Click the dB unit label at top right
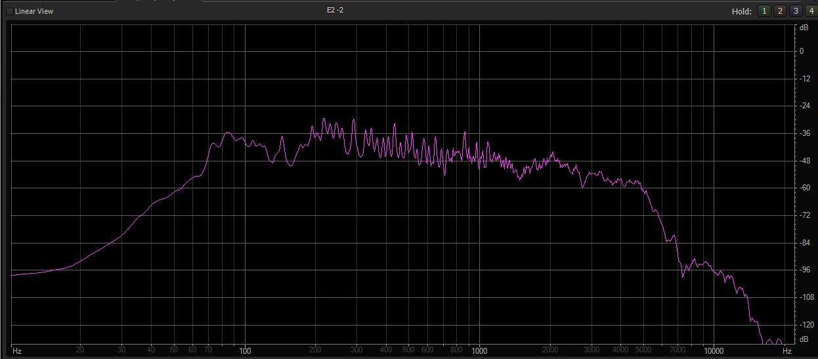The width and height of the screenshot is (818, 359). click(x=804, y=28)
